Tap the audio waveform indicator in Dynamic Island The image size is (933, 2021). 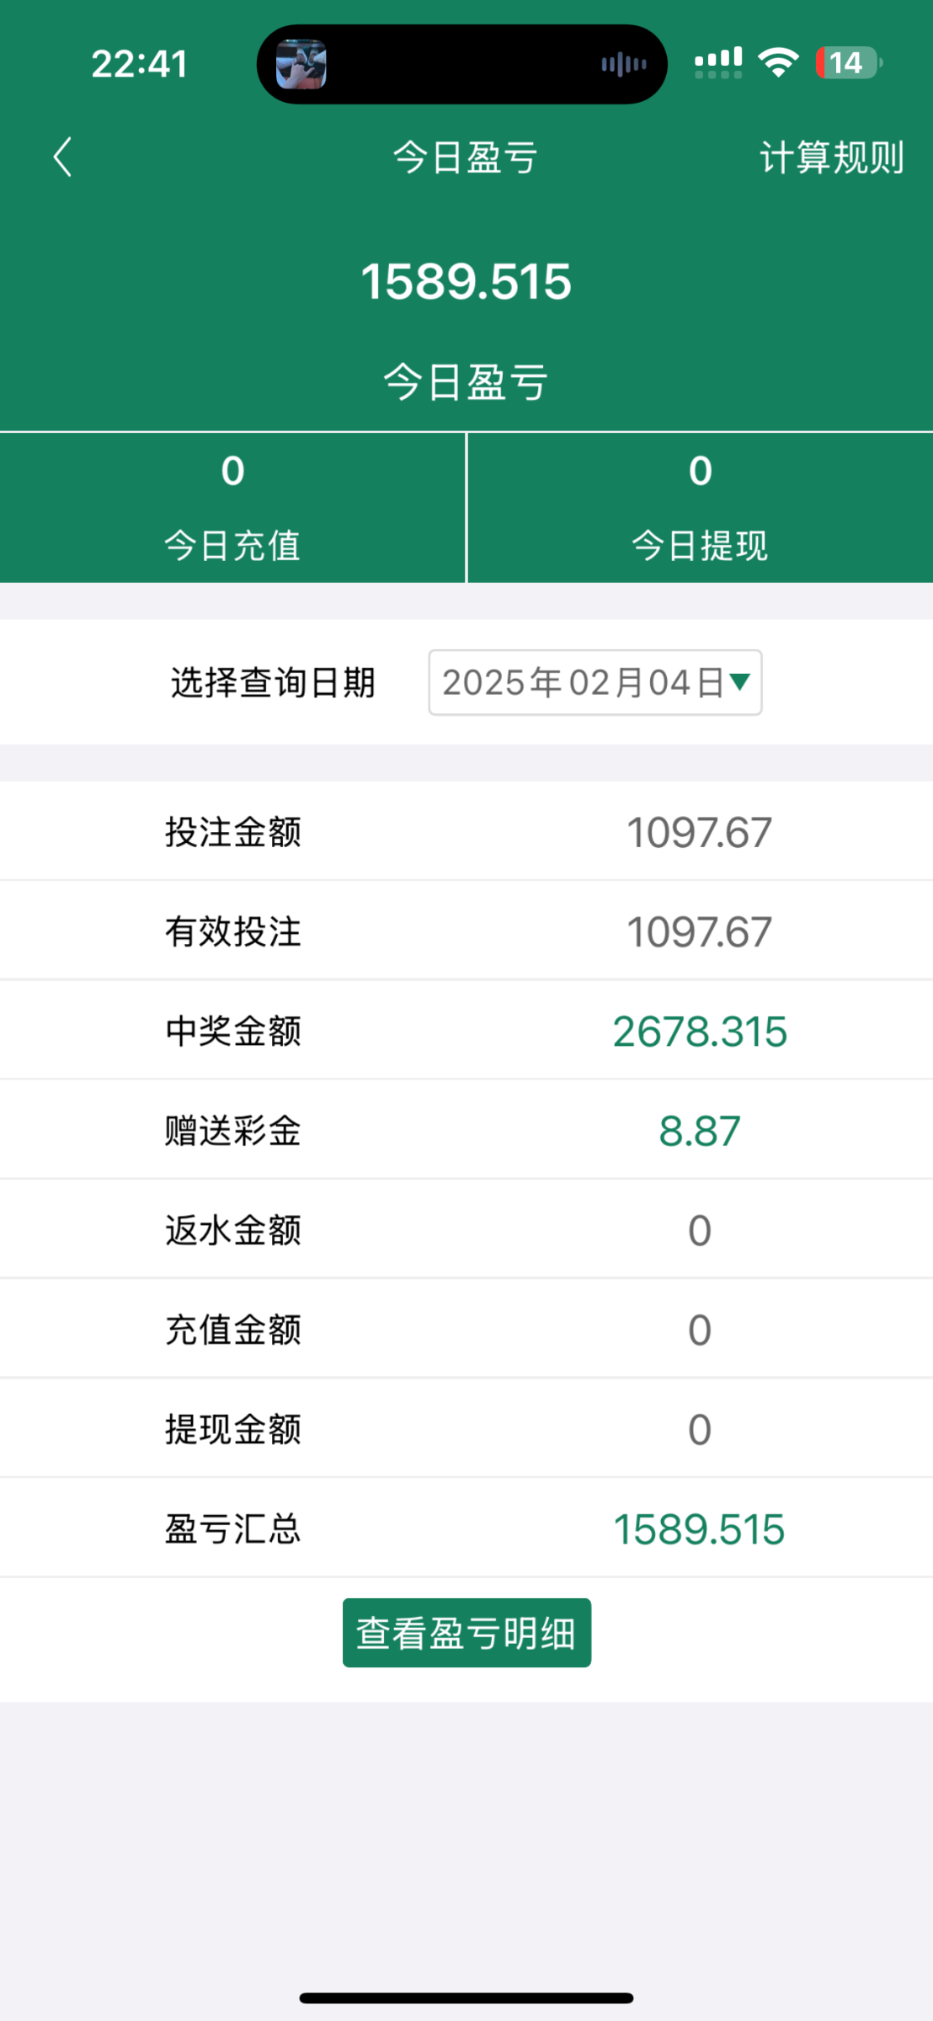coord(623,64)
